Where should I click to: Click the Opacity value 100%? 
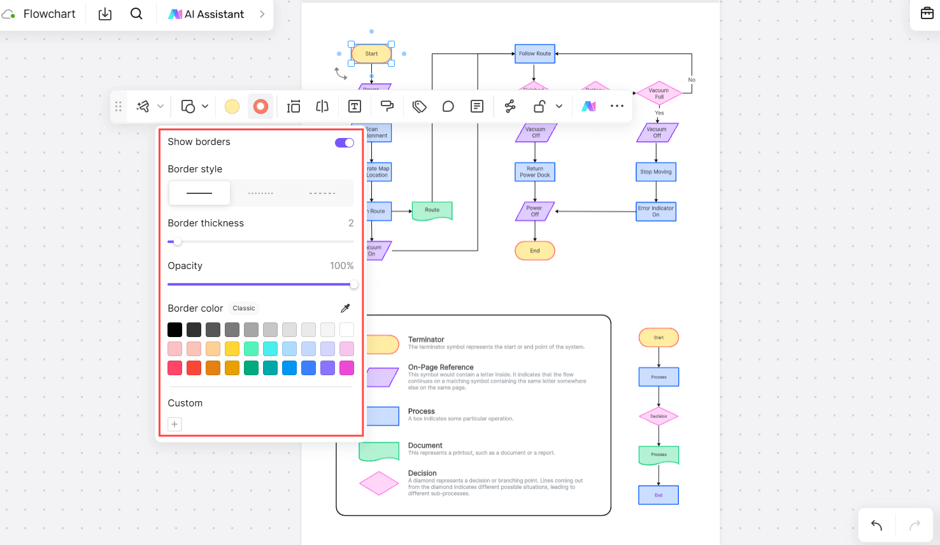tap(342, 266)
